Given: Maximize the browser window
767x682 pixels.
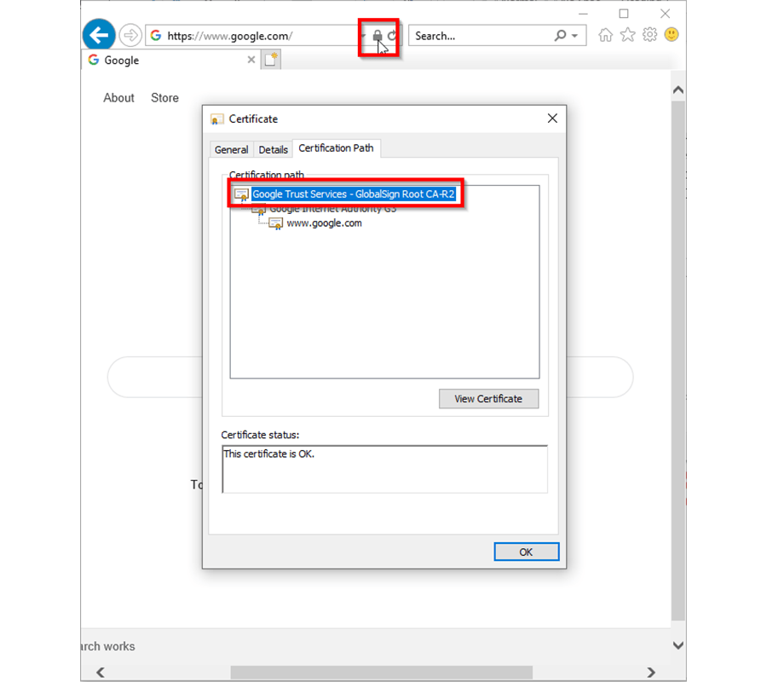Looking at the screenshot, I should point(624,14).
